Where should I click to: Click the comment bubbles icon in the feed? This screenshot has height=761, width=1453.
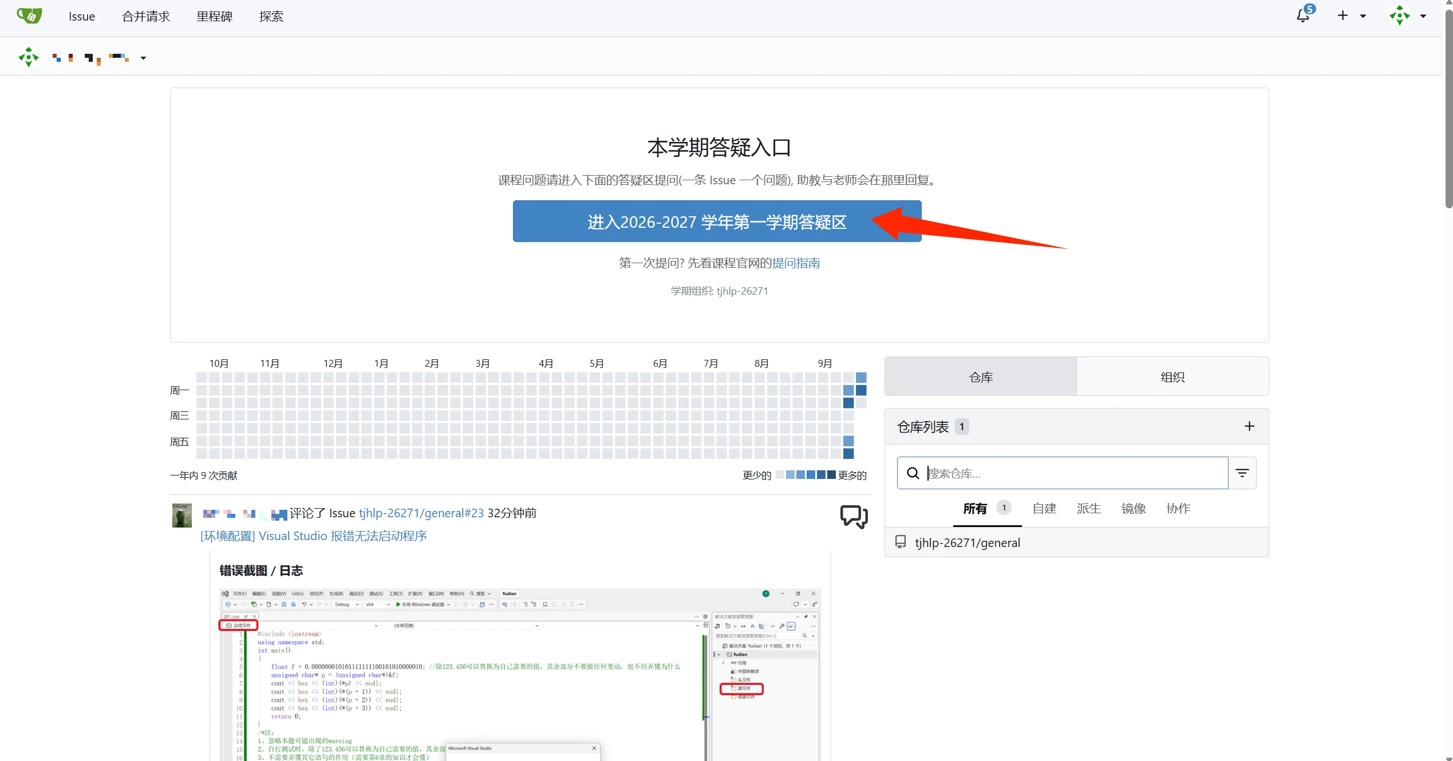coord(854,517)
